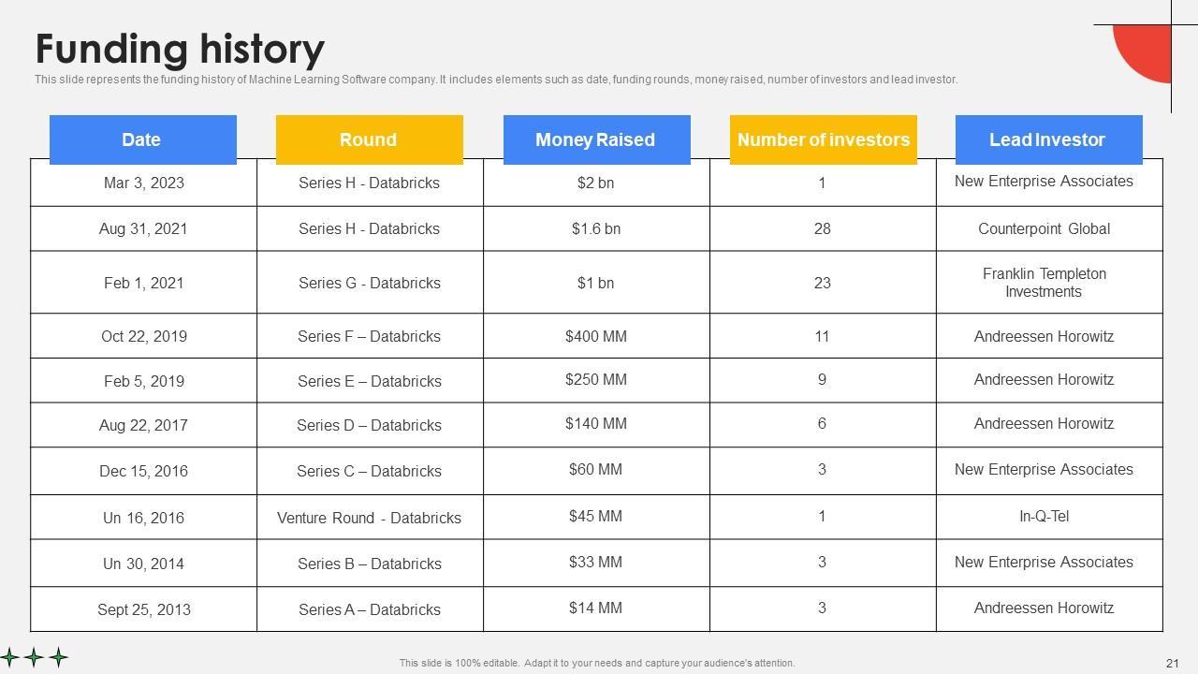Click the Funding history title
The height and width of the screenshot is (674, 1198).
(180, 49)
